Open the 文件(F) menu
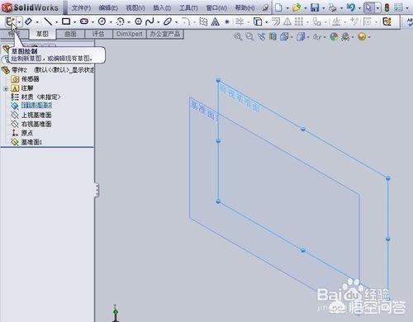The height and width of the screenshot is (322, 413). (81, 7)
